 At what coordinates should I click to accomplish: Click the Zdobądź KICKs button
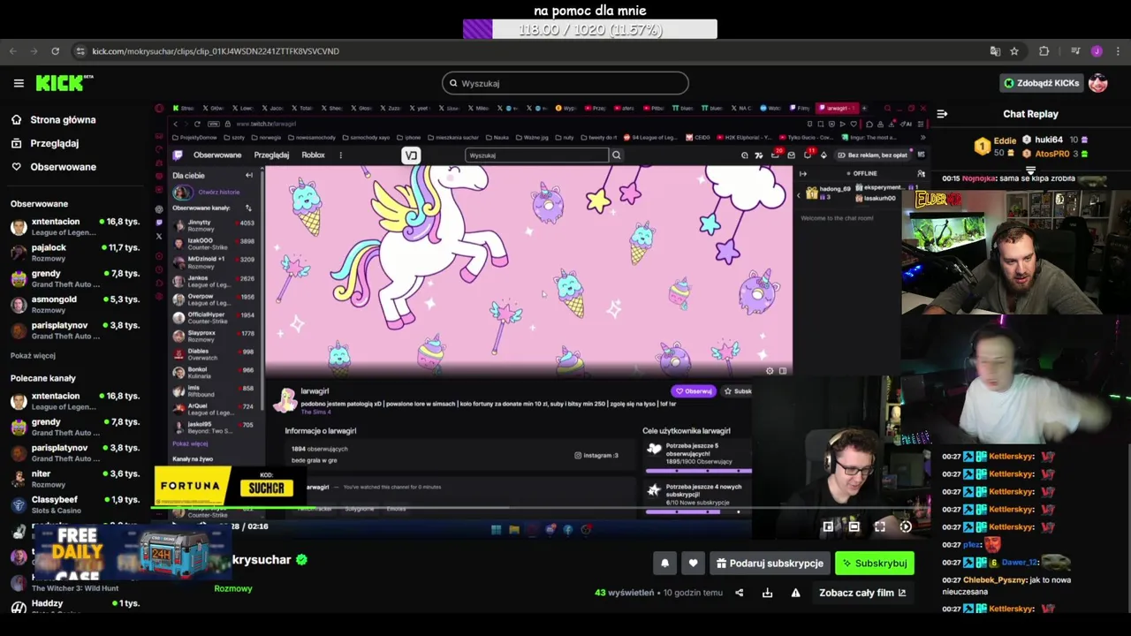(1041, 83)
